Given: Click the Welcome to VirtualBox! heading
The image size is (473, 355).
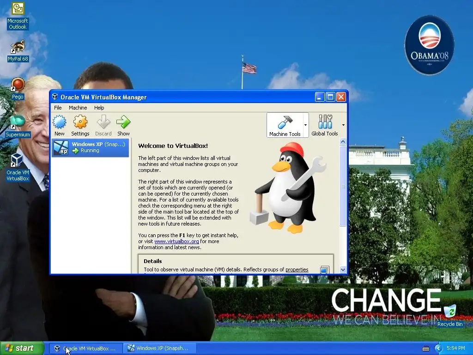Looking at the screenshot, I should pos(173,146).
